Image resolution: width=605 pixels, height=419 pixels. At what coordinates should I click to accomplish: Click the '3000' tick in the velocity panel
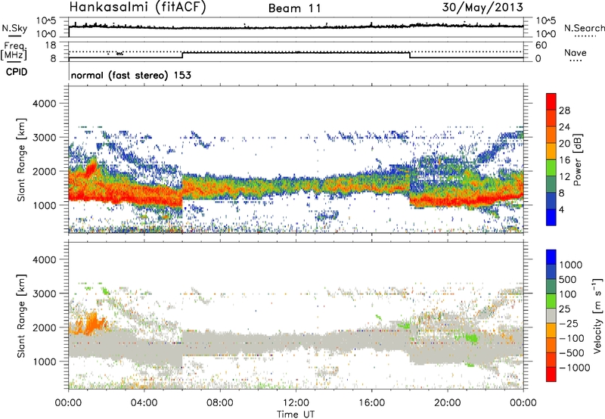point(45,293)
